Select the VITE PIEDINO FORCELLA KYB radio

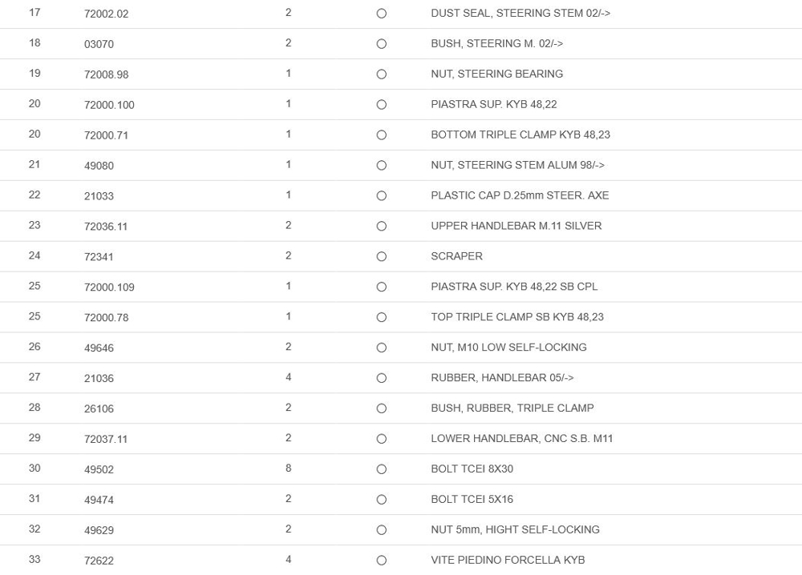pos(382,561)
